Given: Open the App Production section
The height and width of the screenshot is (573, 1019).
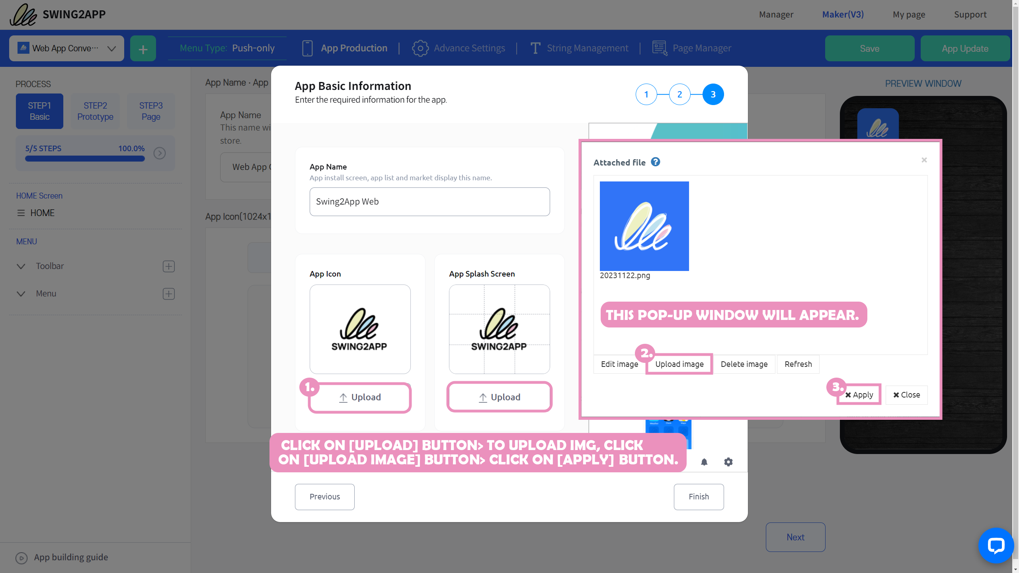Looking at the screenshot, I should pos(344,48).
